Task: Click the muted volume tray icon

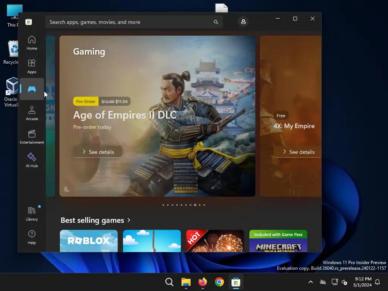Action: [x=344, y=282]
